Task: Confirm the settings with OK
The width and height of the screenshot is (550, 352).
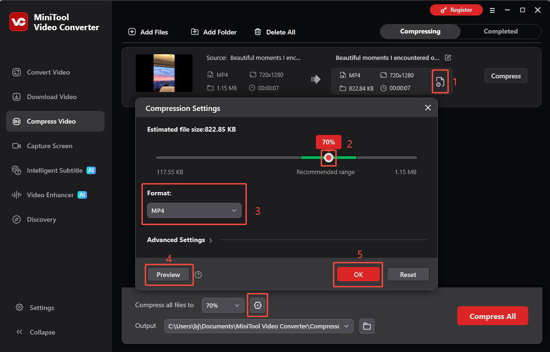Action: coord(358,275)
